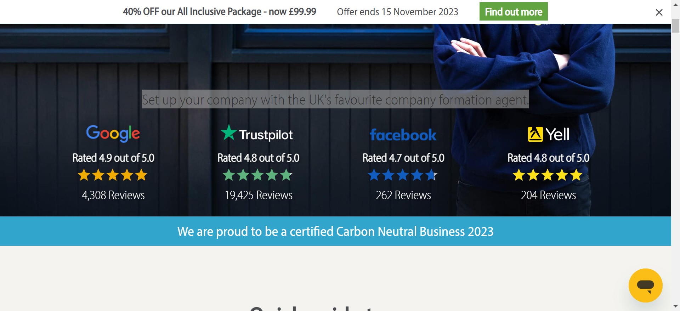Screen dimensions: 680x311
Task: Open the yellow chat widget bubble
Action: click(x=645, y=285)
